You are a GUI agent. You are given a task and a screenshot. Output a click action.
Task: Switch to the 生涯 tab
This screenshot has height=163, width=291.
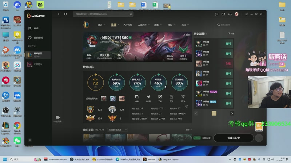tap(113, 25)
